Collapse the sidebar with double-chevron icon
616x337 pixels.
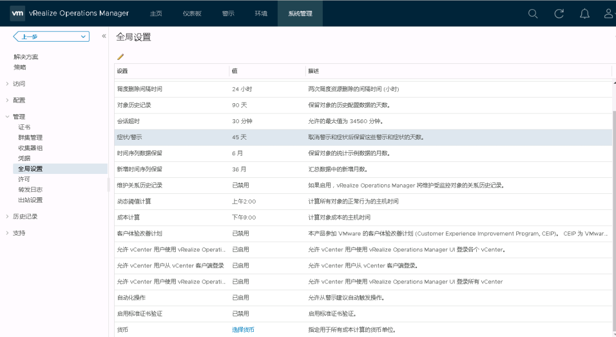104,36
